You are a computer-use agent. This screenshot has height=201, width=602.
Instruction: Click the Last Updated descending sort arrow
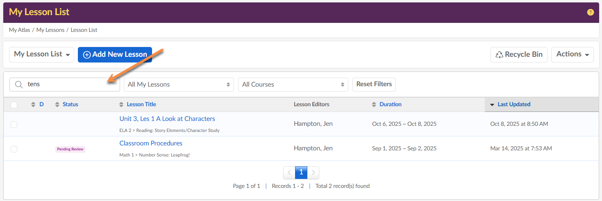pos(492,105)
